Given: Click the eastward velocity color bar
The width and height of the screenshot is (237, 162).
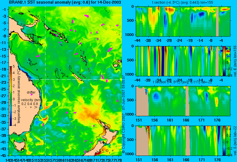Looking at the screenshot, I should [x=224, y=61].
